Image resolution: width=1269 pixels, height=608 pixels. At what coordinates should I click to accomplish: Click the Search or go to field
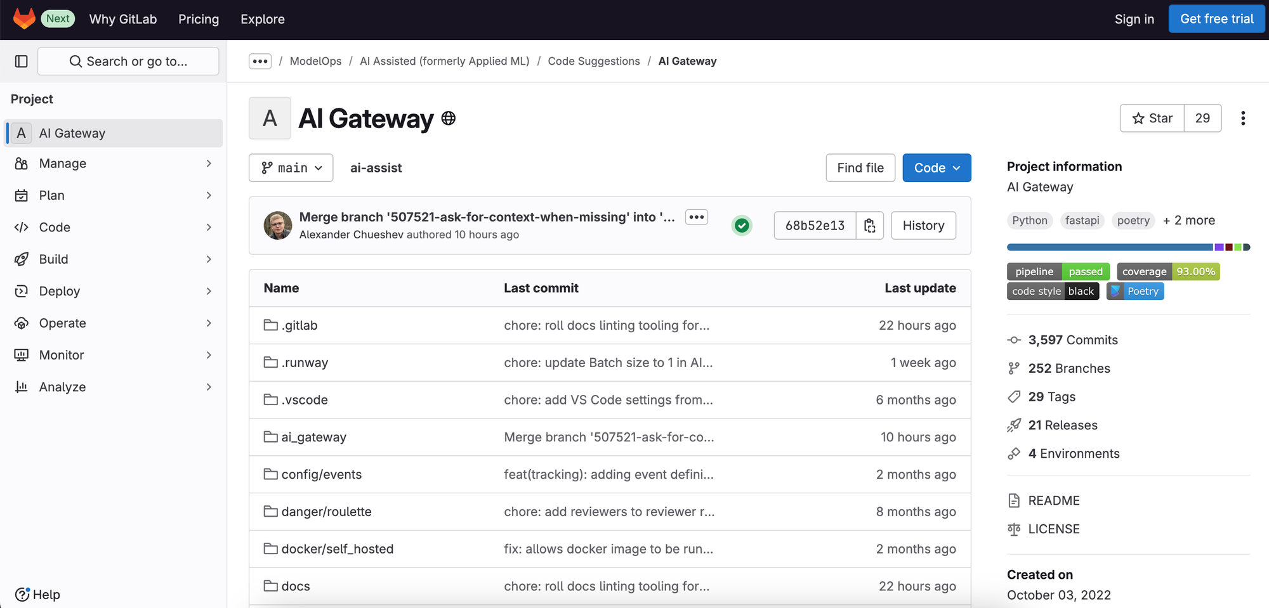tap(128, 61)
